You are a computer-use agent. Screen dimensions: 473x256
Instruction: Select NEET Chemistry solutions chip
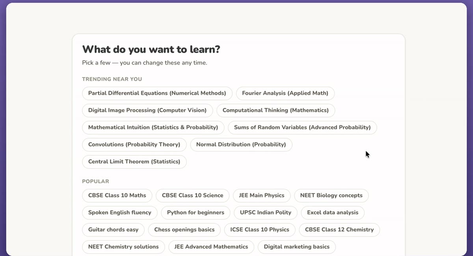point(123,247)
